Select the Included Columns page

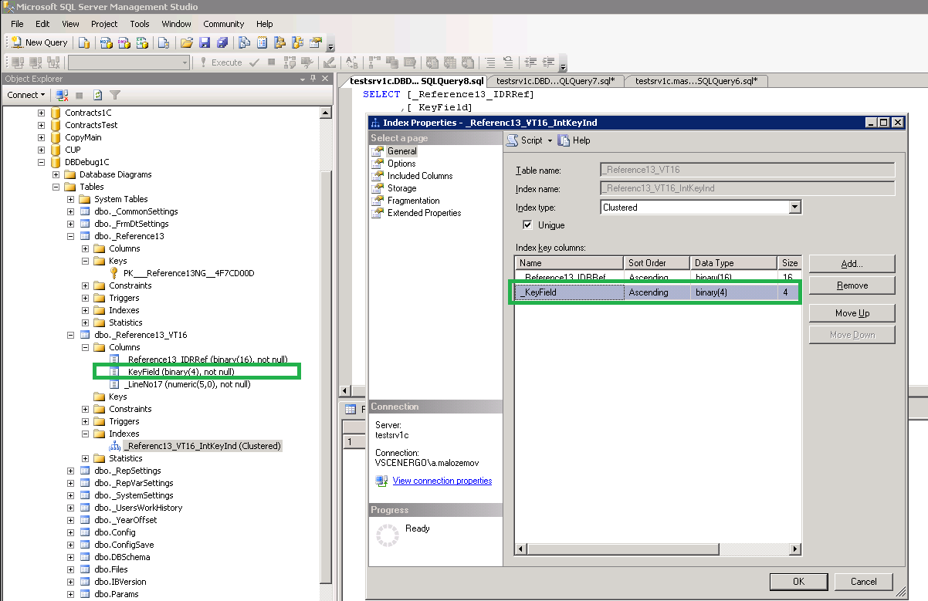(x=420, y=176)
